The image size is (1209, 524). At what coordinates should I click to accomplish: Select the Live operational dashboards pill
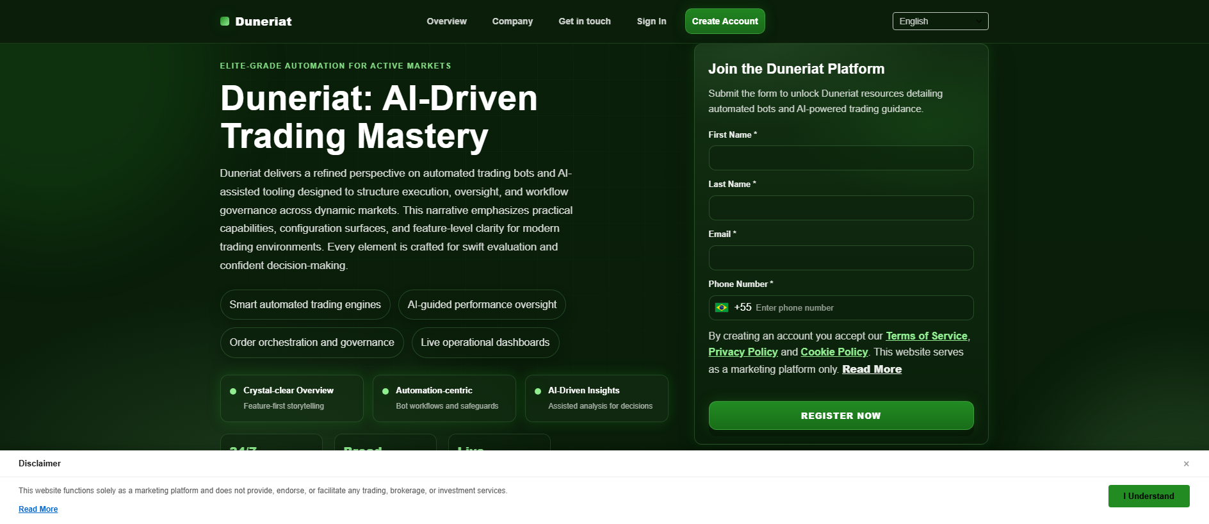[485, 342]
